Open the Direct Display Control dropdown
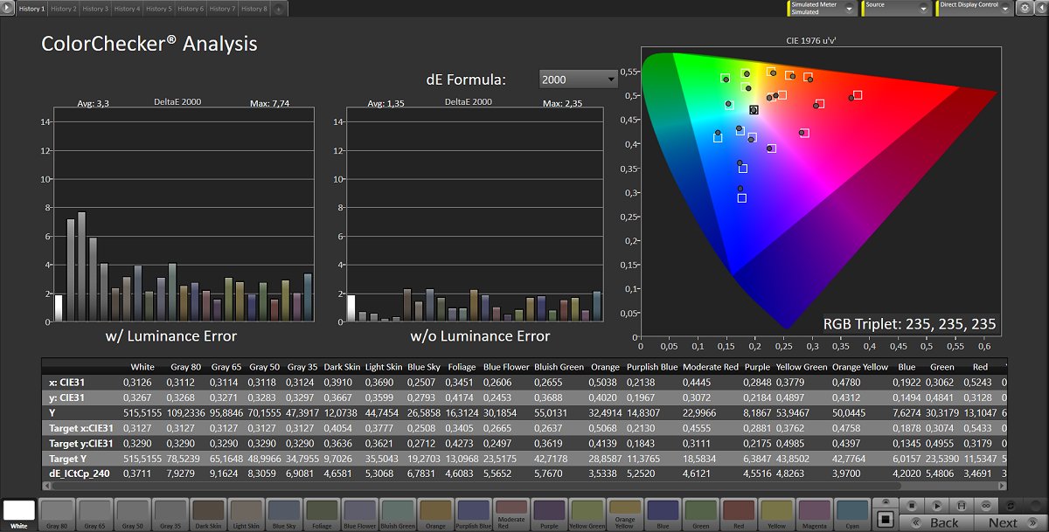The image size is (1049, 532). tap(976, 8)
